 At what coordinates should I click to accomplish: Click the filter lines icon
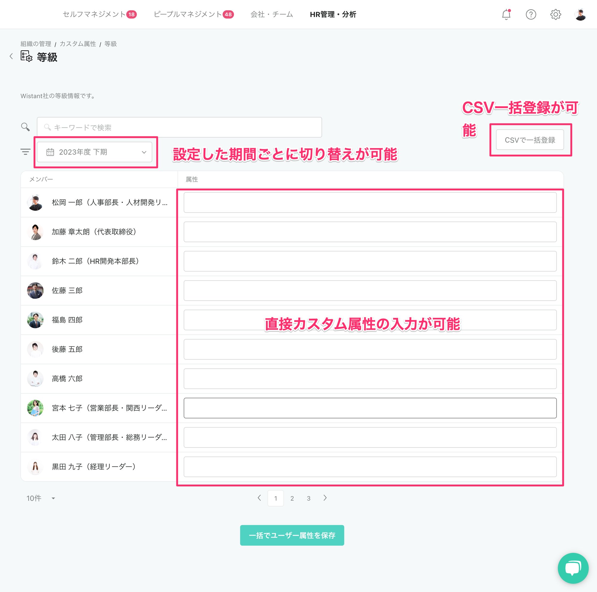pyautogui.click(x=25, y=152)
